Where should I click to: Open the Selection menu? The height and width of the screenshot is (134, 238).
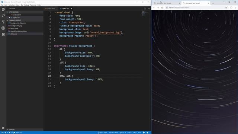12,5
